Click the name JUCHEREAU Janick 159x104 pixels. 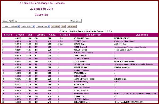tap(82, 65)
